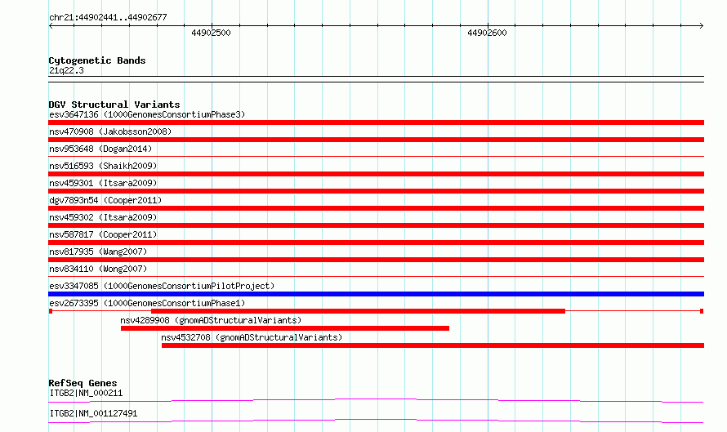The height and width of the screenshot is (432, 727).
Task: Click the blue esv3347085 variant bar
Action: pyautogui.click(x=376, y=294)
